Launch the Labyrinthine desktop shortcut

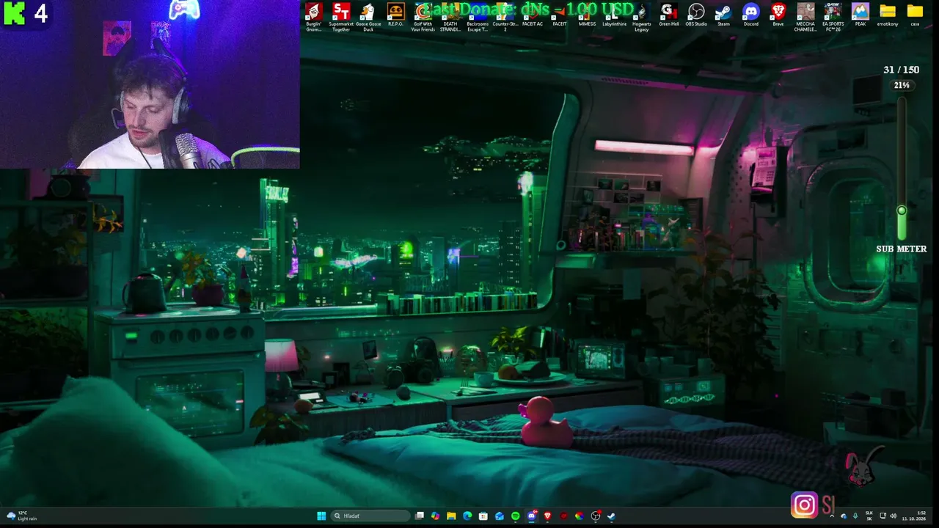click(615, 15)
